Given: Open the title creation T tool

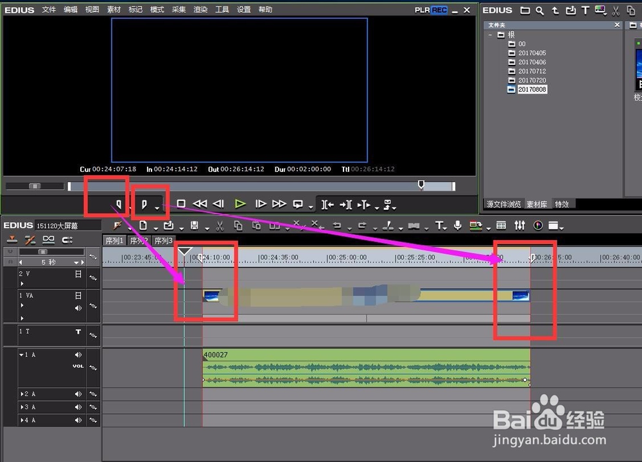Looking at the screenshot, I should point(439,226).
